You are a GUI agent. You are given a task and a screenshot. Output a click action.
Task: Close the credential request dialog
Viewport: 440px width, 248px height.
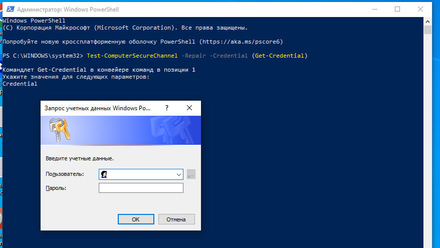click(189, 108)
